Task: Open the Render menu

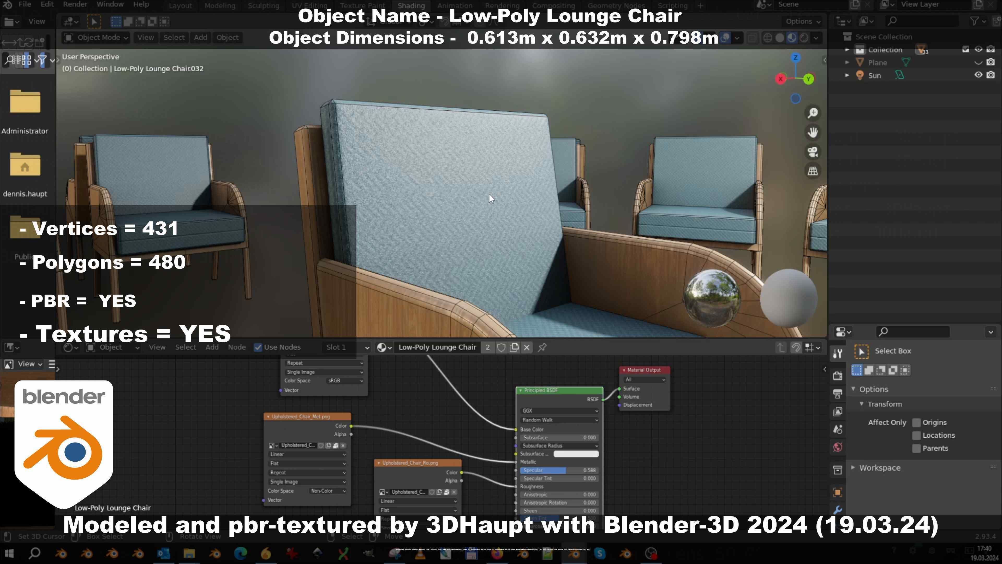Action: [75, 5]
